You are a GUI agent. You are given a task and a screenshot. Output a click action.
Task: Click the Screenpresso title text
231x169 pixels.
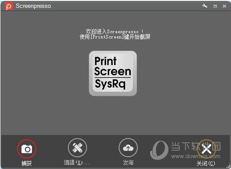pos(33,6)
